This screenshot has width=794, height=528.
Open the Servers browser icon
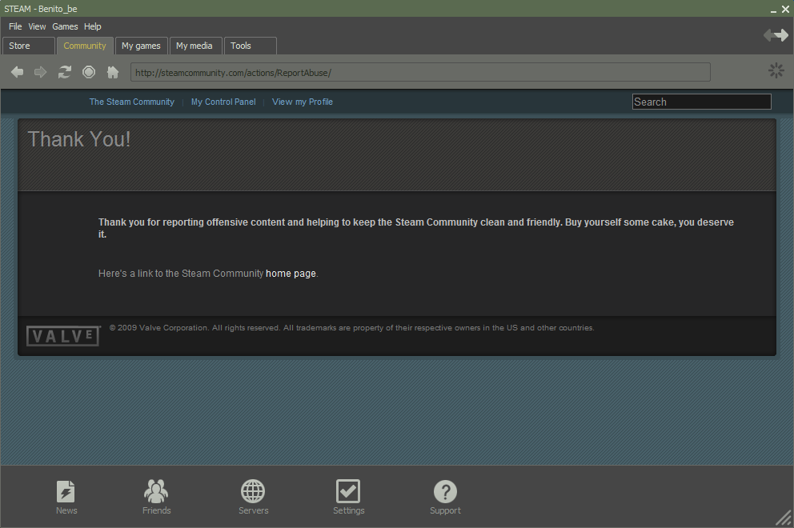(x=253, y=498)
